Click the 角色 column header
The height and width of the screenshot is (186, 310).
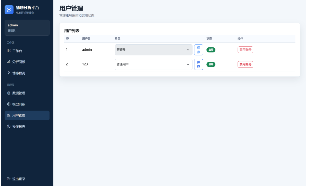[118, 38]
